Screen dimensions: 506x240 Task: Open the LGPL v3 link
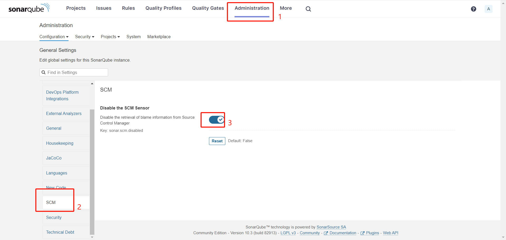pos(288,233)
